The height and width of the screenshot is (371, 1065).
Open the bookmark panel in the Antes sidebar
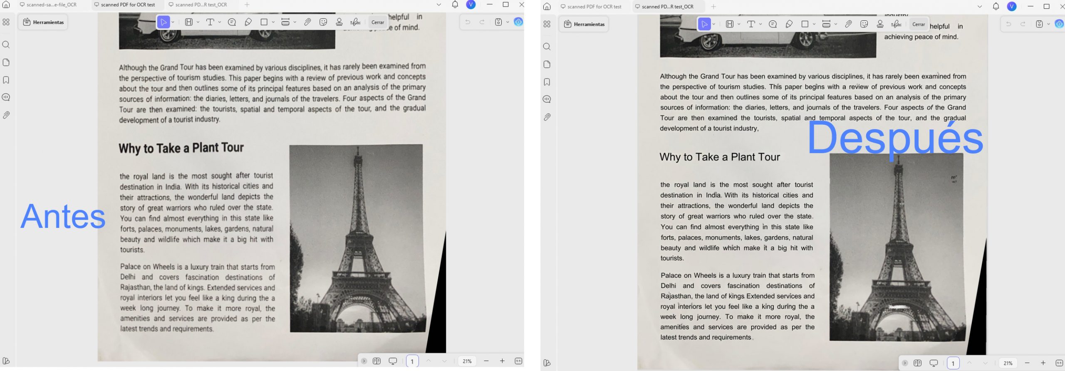[6, 80]
